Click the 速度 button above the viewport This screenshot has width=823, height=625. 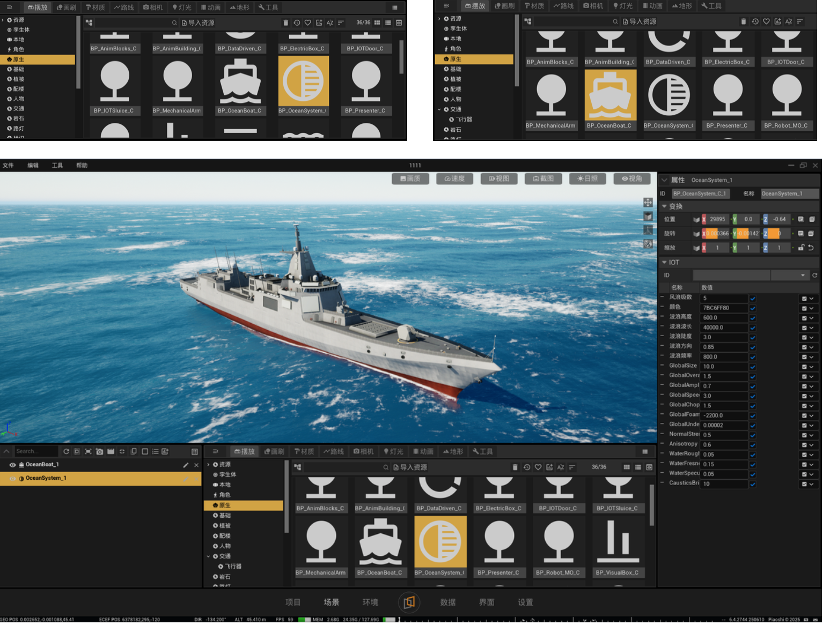(x=455, y=178)
